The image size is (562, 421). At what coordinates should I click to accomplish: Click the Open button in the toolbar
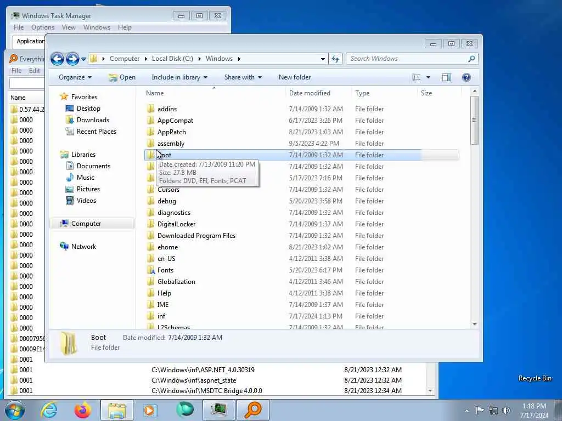point(122,77)
